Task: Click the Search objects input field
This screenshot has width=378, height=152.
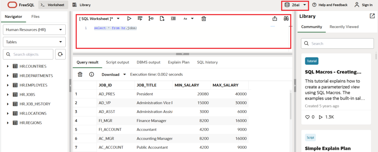Action: tap(29, 54)
